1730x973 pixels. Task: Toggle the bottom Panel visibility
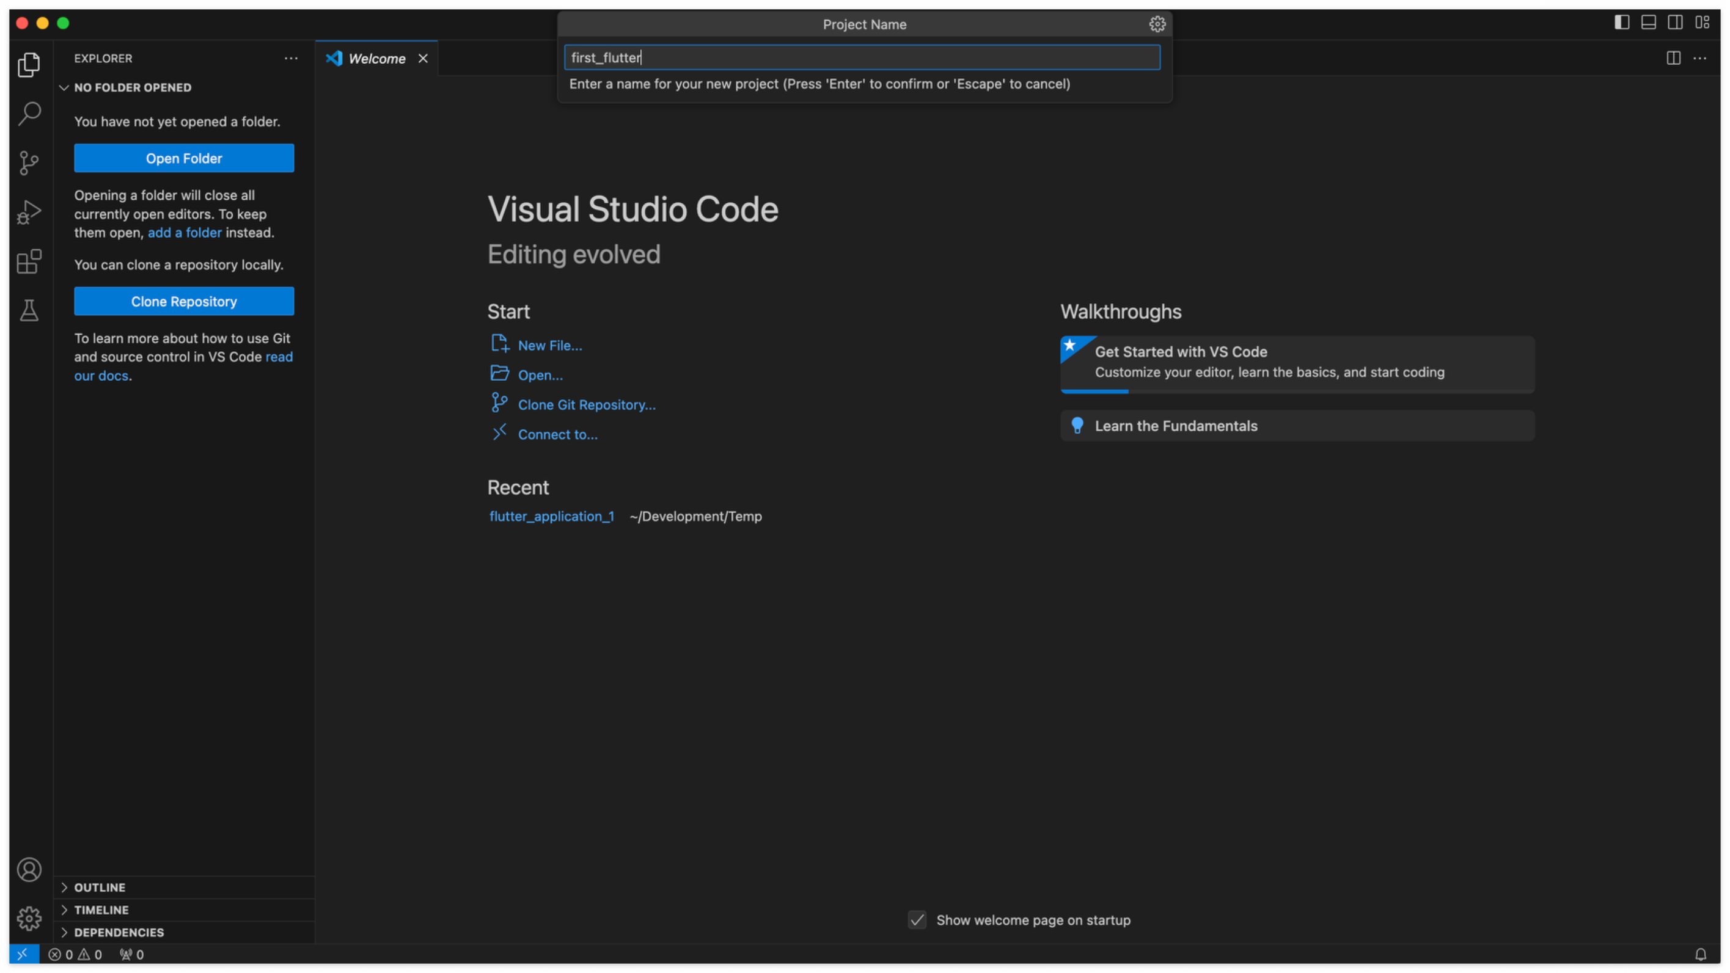tap(1648, 22)
